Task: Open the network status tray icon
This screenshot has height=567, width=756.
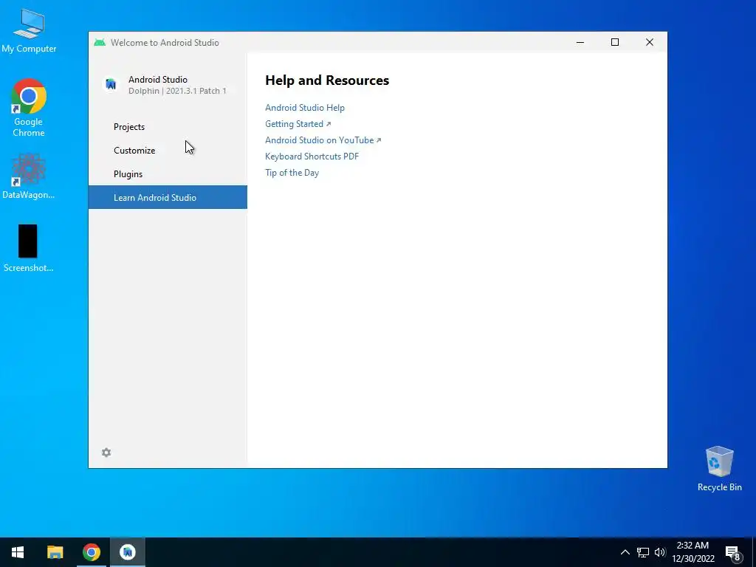Action: coord(643,552)
